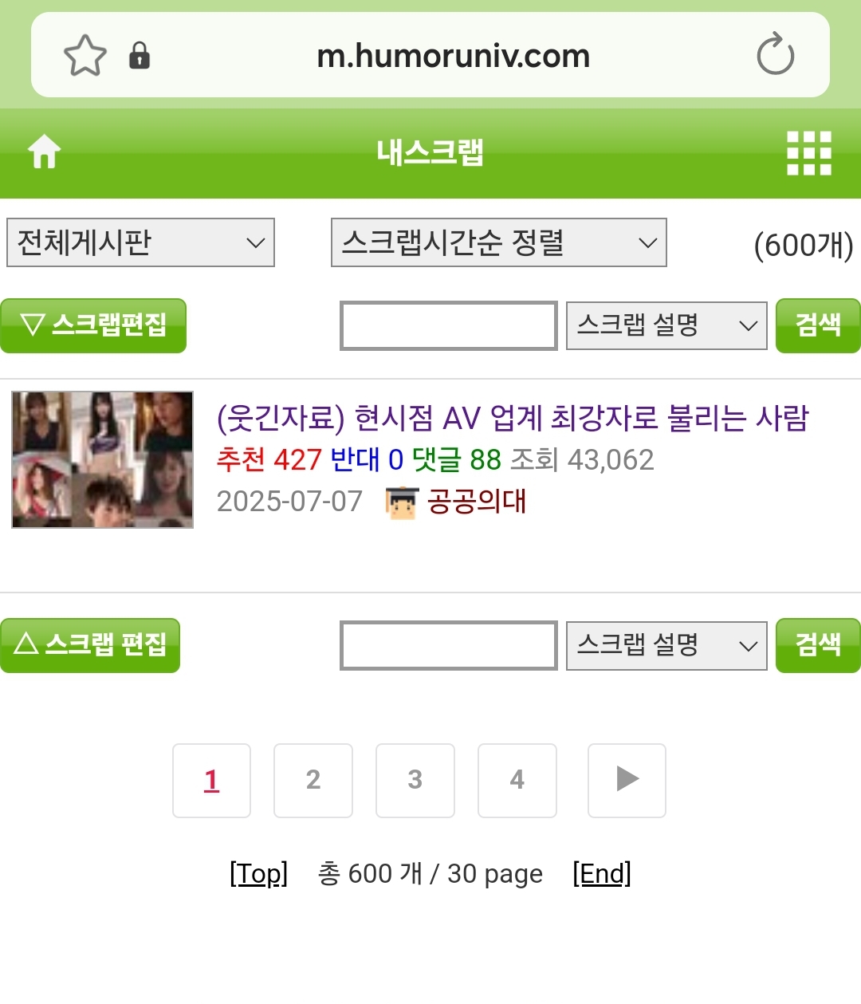Image resolution: width=861 pixels, height=1004 pixels.
Task: Open the scrapped post thumbnail image
Action: point(102,459)
